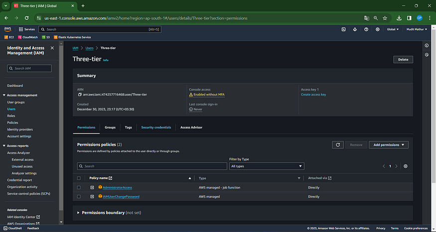Image resolution: width=436 pixels, height=232 pixels.
Task: Open the policies table preferences gear
Action: (406, 166)
